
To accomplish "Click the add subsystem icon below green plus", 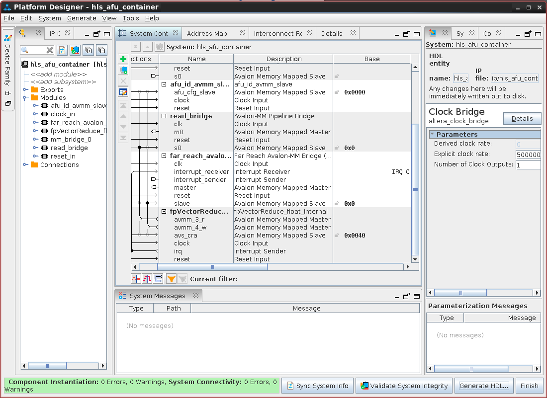I will [123, 71].
